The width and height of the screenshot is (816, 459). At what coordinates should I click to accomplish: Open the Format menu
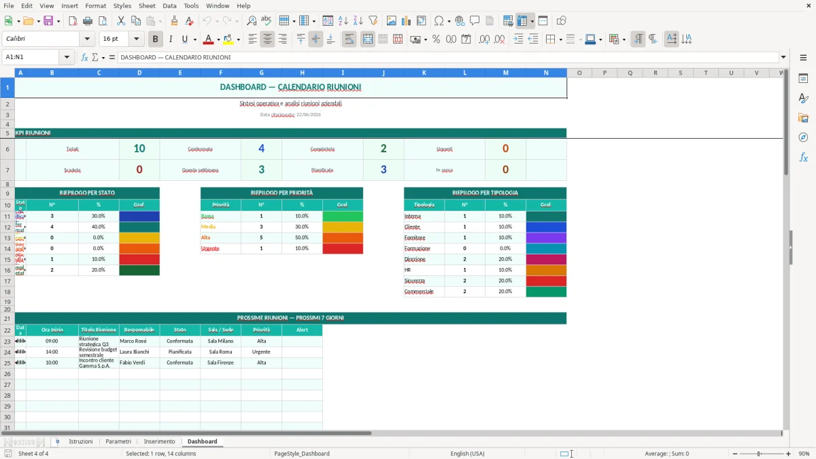95,5
